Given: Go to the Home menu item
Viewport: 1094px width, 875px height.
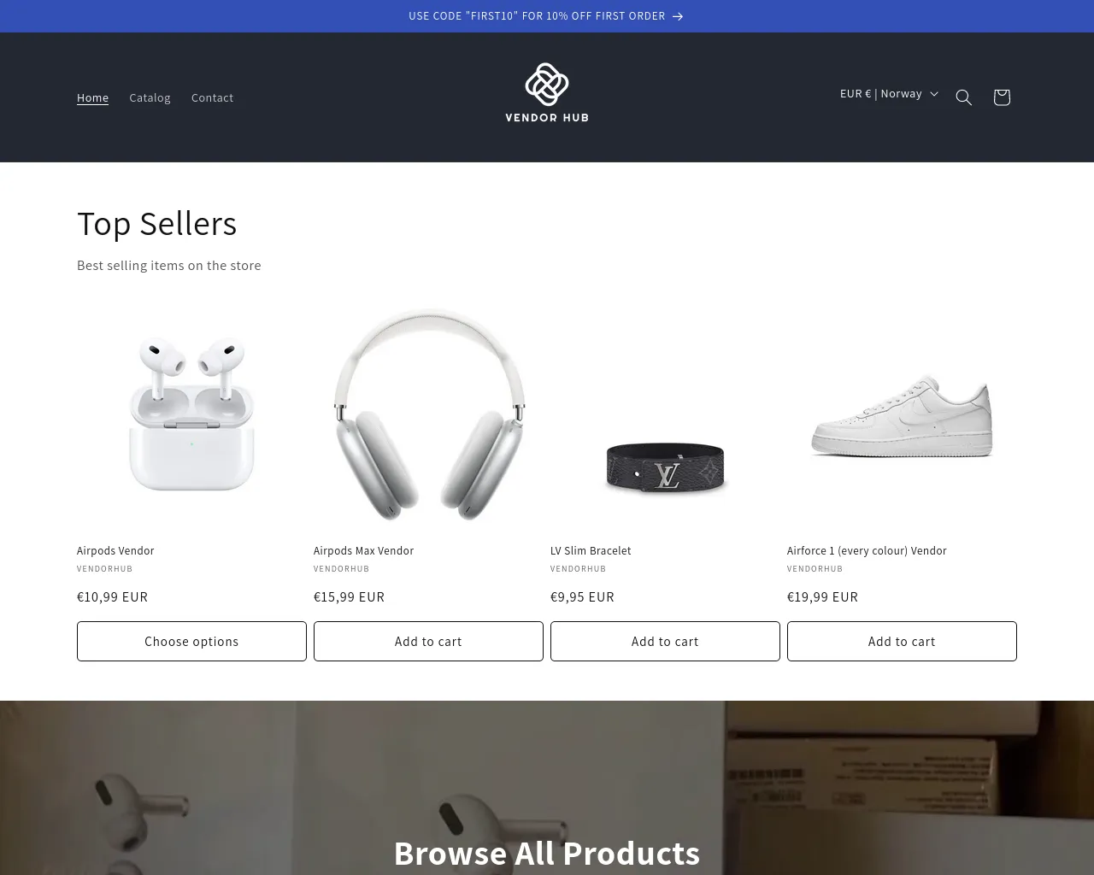Looking at the screenshot, I should (92, 97).
